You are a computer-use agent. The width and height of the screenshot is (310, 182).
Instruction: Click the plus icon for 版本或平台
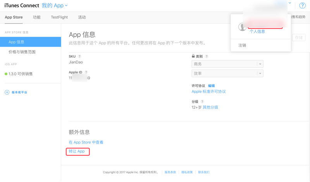(x=7, y=92)
